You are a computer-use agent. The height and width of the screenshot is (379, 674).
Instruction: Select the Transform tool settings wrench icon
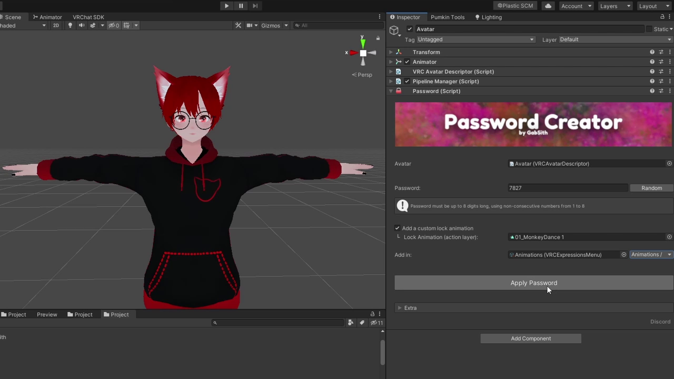point(238,25)
